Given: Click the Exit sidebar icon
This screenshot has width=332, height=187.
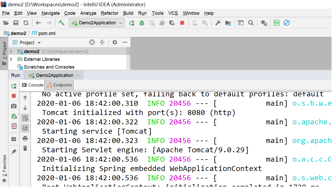Looking at the screenshot, I should [x=14, y=126].
